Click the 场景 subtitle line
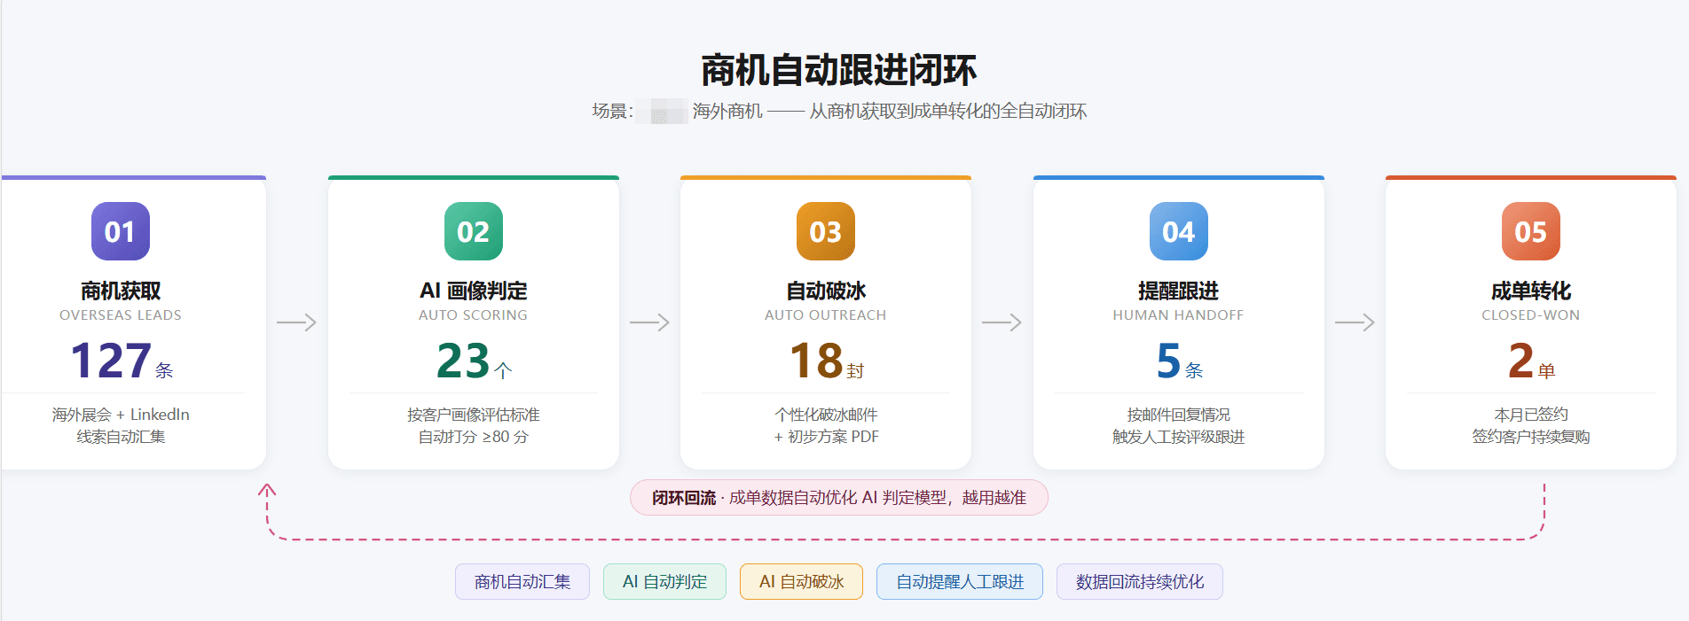Viewport: 1689px width, 621px height. pyautogui.click(x=839, y=111)
